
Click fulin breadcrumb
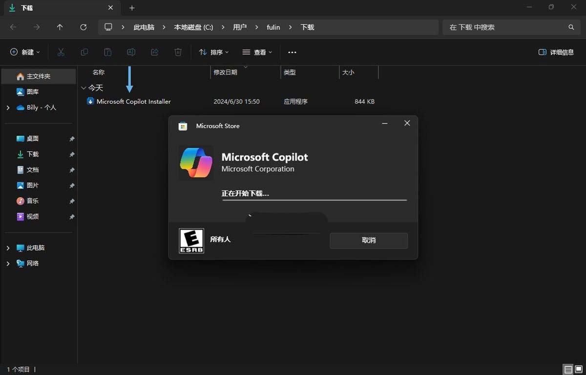click(273, 27)
